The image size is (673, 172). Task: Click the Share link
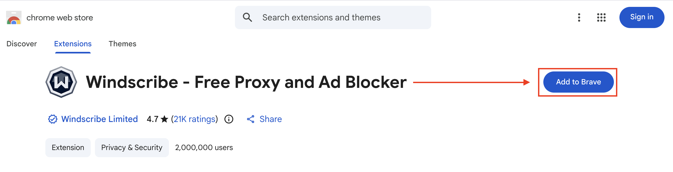click(270, 119)
